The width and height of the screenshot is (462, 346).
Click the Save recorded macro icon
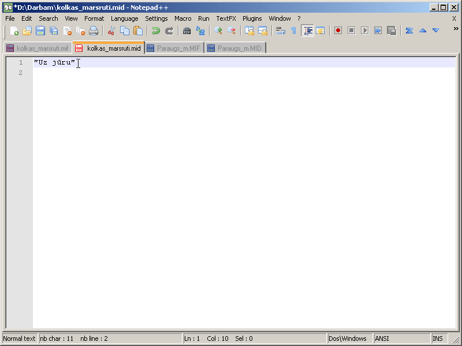pos(392,31)
